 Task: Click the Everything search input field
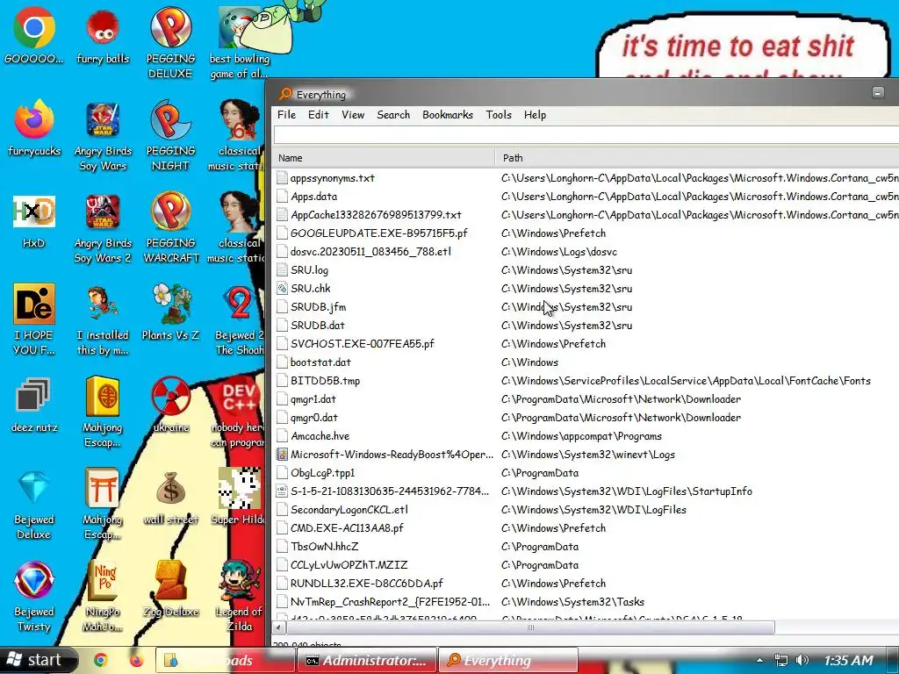pyautogui.click(x=586, y=134)
